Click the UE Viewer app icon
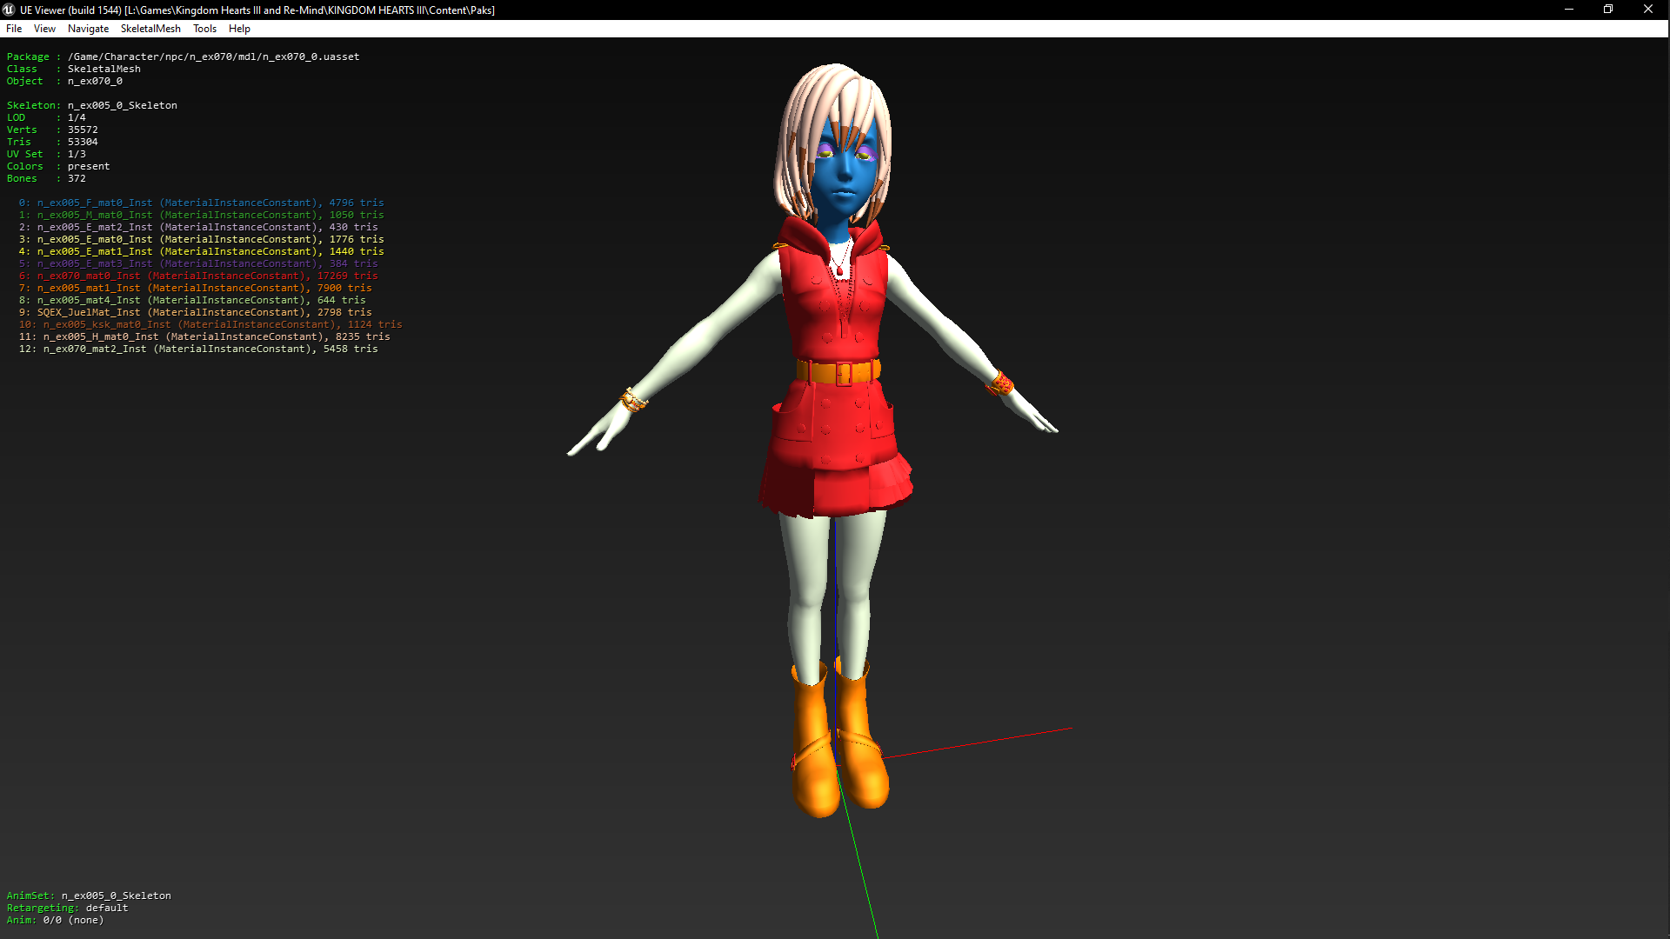The height and width of the screenshot is (939, 1670). [x=9, y=10]
